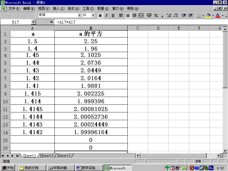
Task: Select column A header
Action: (x=32, y=28)
